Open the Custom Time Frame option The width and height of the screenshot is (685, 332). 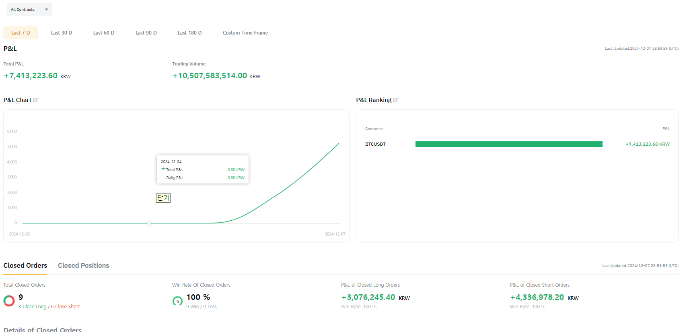[245, 33]
